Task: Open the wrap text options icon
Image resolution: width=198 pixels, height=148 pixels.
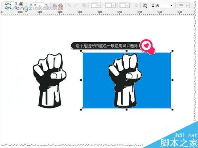Action: 145,6
